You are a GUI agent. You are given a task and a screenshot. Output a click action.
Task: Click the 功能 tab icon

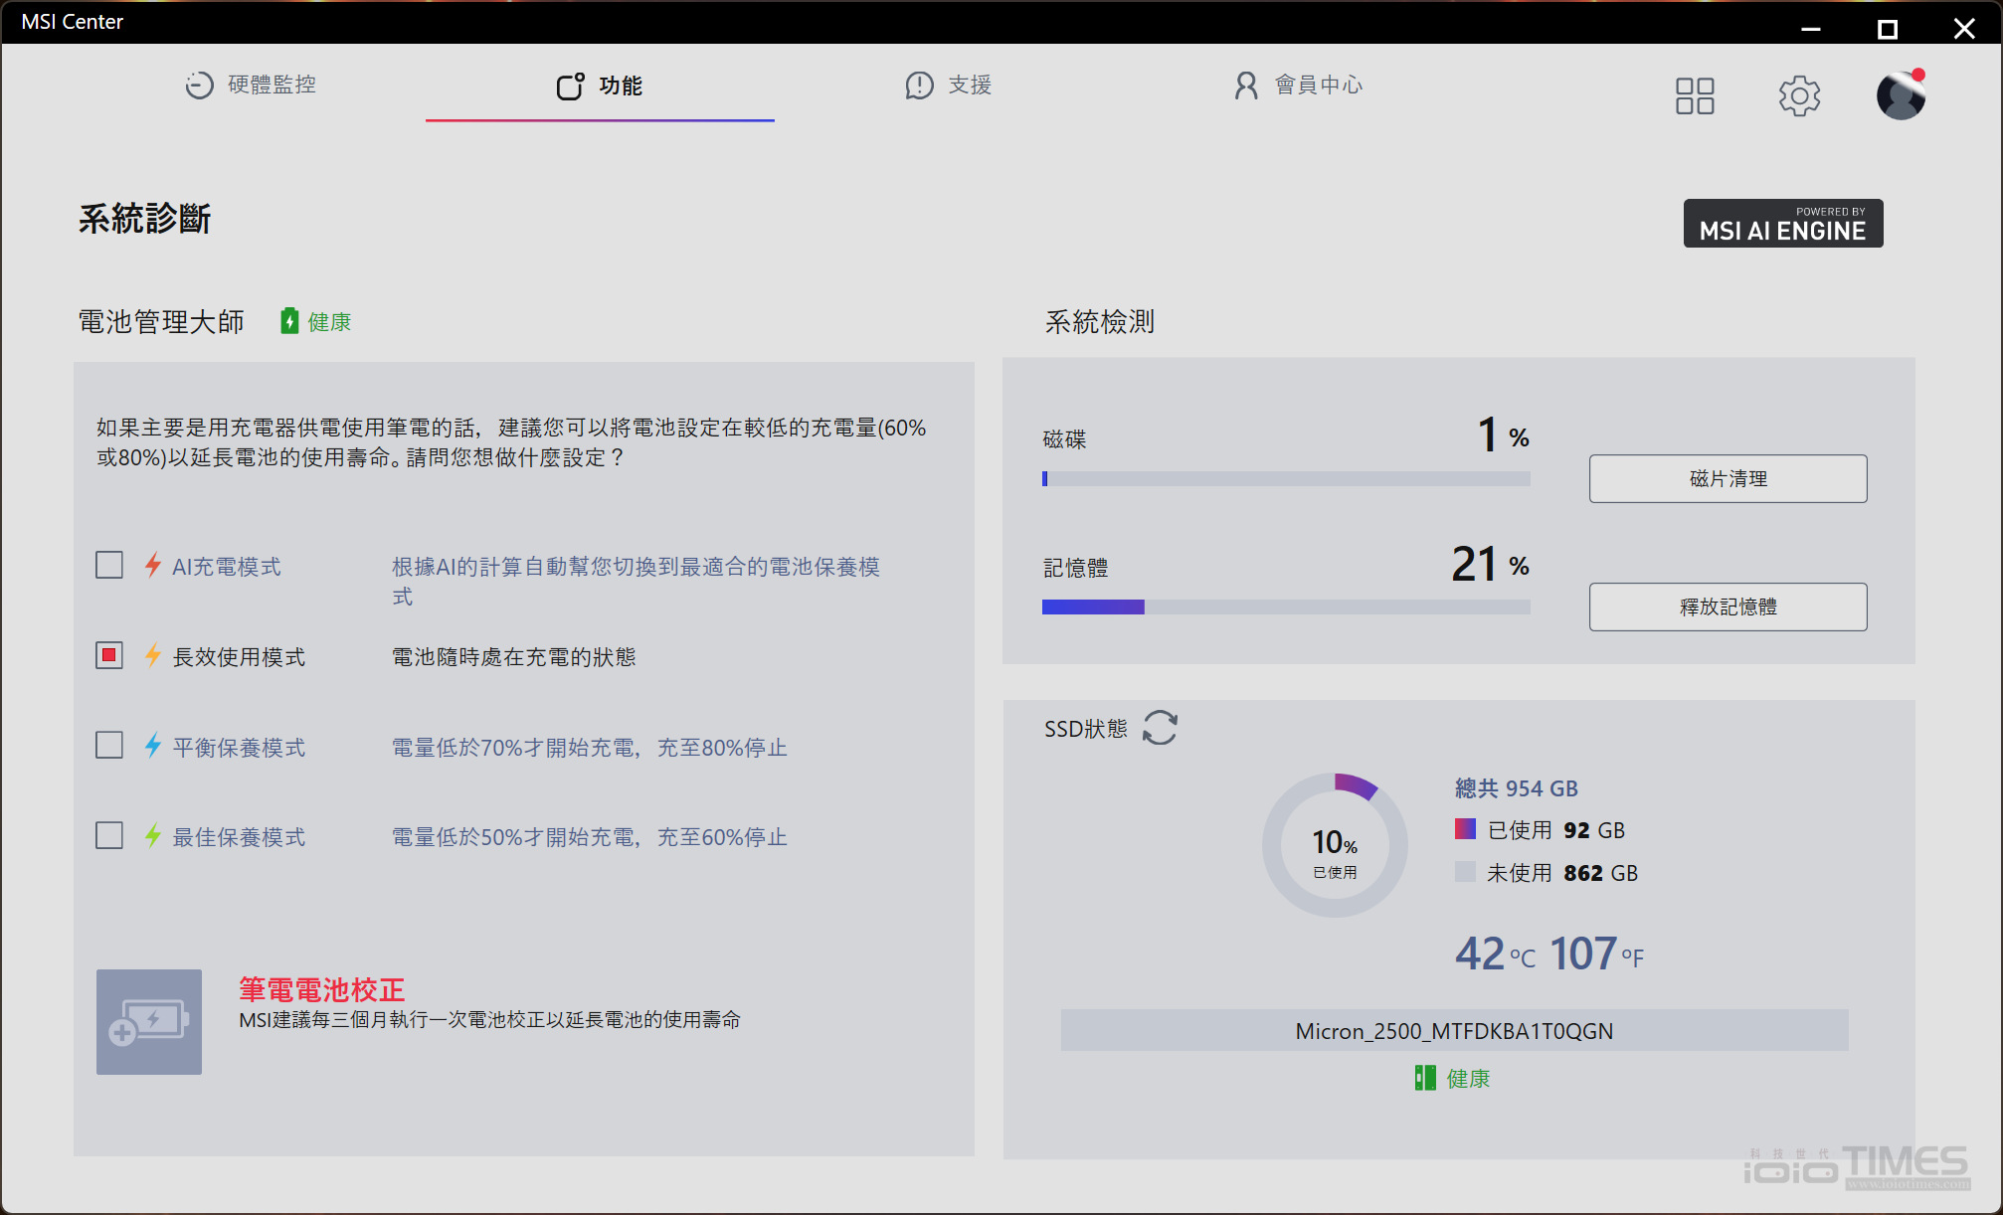570,87
